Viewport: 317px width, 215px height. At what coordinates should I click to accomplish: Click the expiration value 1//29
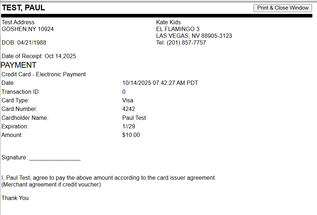[128, 126]
